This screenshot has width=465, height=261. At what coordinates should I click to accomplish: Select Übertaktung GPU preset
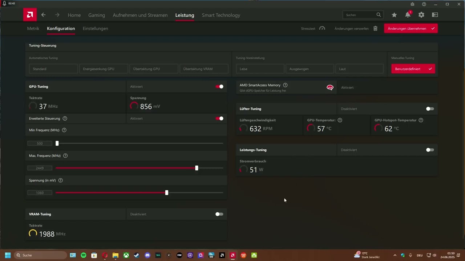154,69
